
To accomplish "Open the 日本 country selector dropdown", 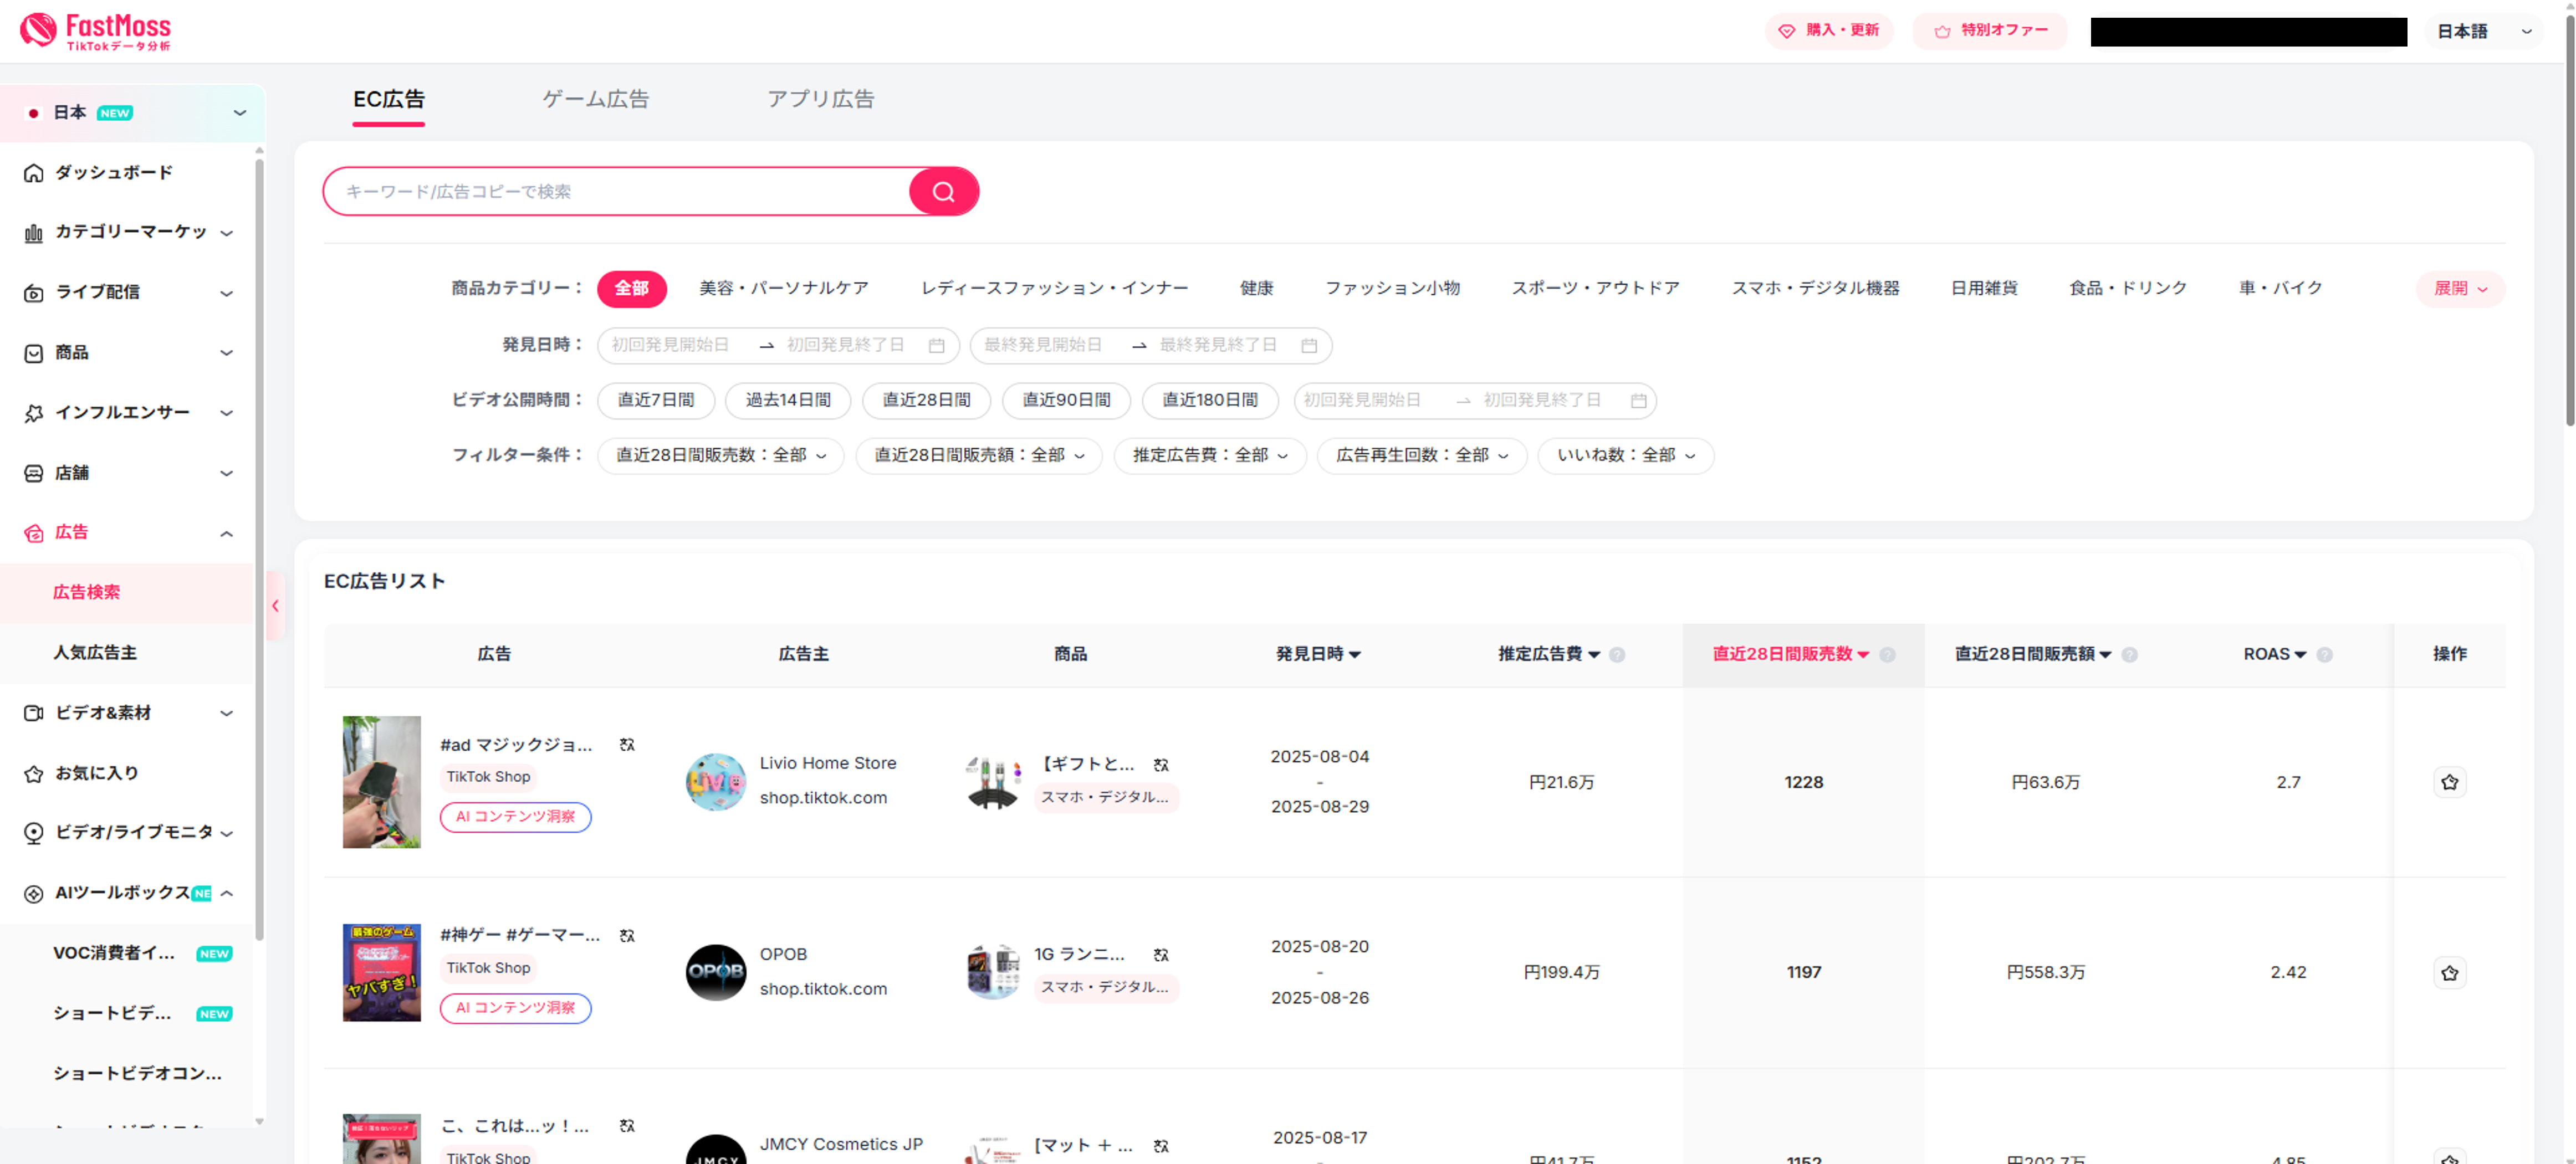I will 133,113.
